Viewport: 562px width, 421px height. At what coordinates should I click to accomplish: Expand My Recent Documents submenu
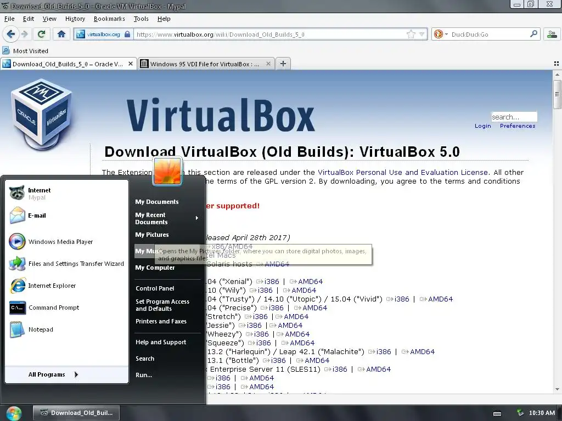point(167,218)
